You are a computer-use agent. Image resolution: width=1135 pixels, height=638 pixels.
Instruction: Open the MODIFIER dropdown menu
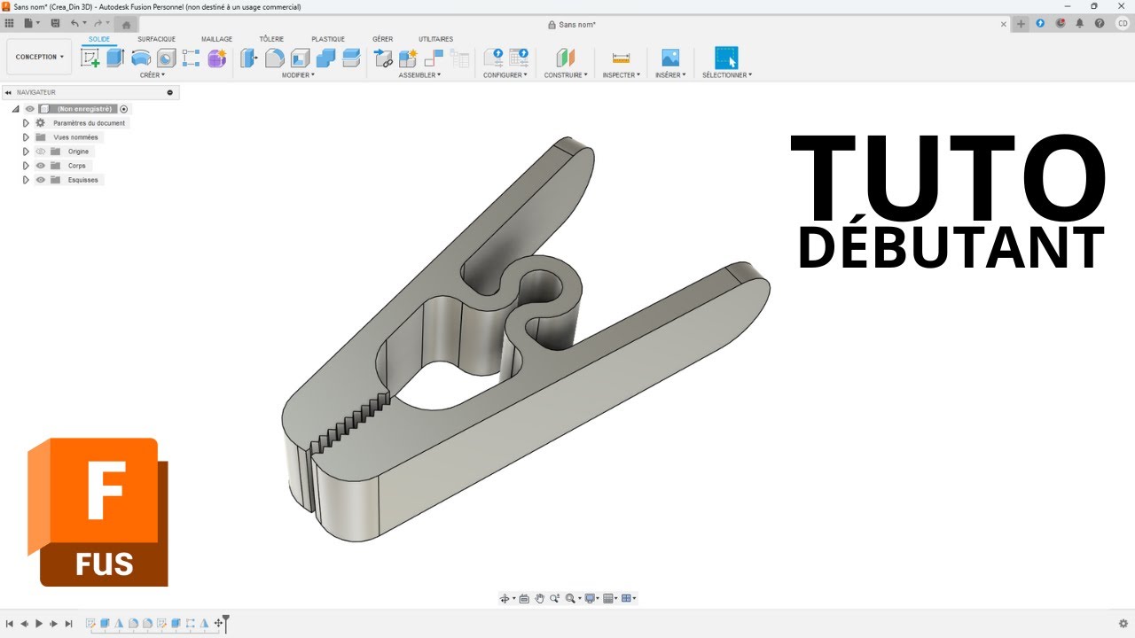(298, 75)
